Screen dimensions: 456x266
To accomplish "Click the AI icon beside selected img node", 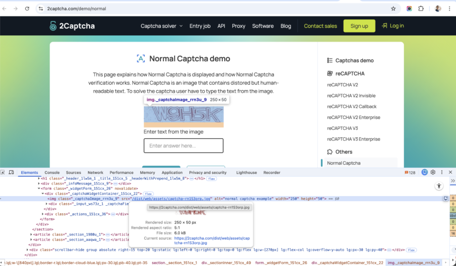I will [x=445, y=199].
